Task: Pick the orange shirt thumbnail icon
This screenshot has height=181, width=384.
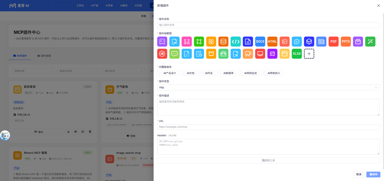Action: coord(211,54)
